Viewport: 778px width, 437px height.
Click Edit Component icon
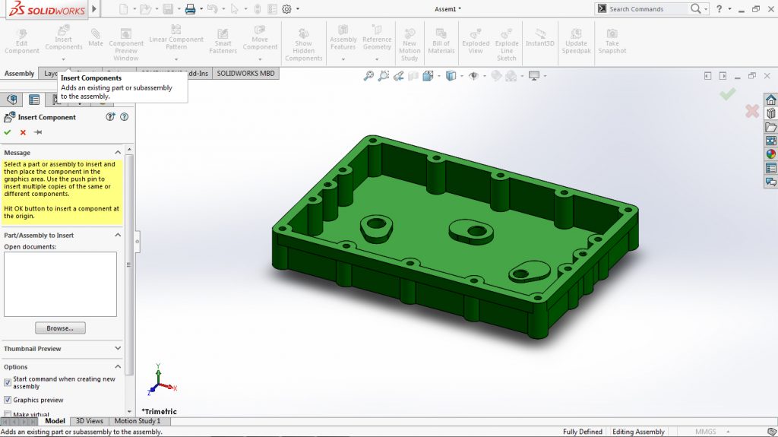(21, 33)
